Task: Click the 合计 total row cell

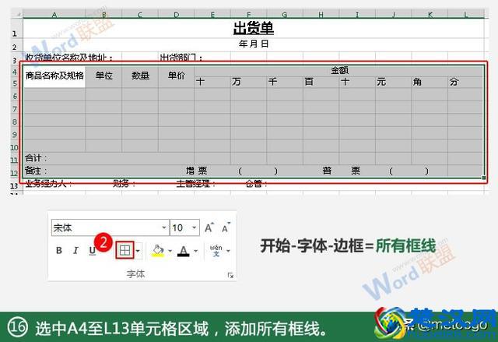Action: (109, 158)
